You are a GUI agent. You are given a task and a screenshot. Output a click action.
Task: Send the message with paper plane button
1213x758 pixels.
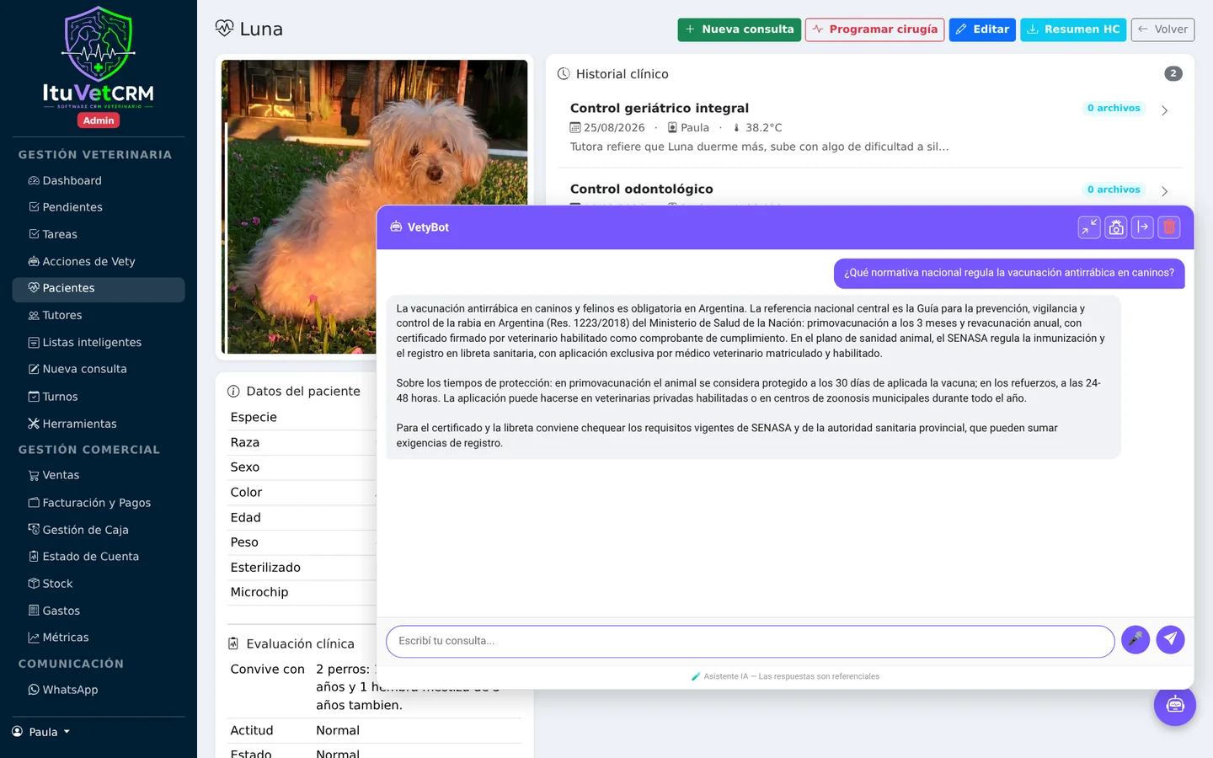coord(1170,639)
